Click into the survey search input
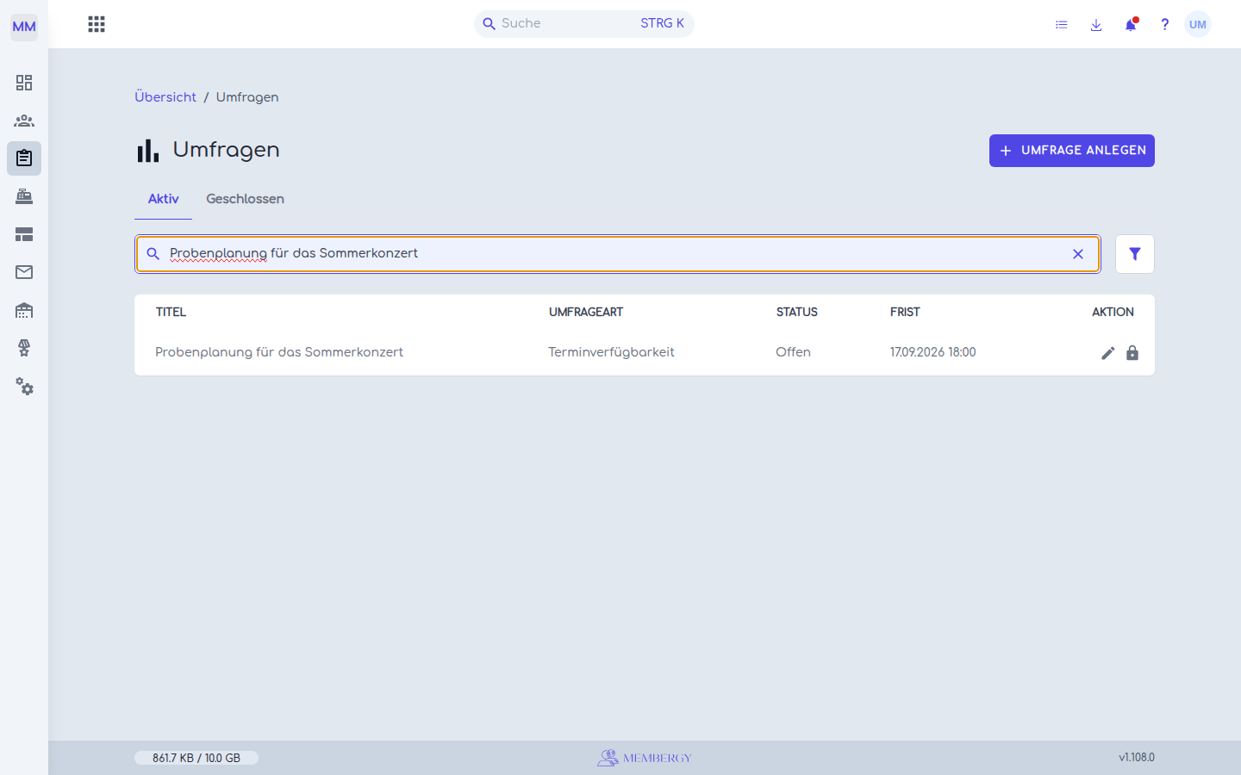This screenshot has width=1241, height=775. point(617,254)
